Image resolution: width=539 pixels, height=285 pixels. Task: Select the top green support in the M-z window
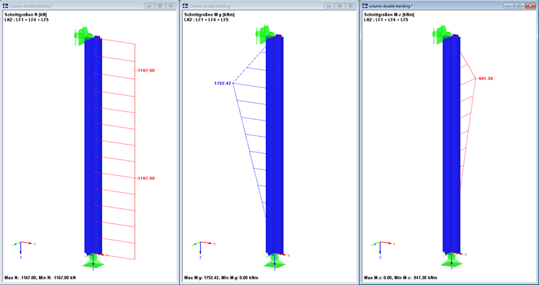[x=441, y=34]
